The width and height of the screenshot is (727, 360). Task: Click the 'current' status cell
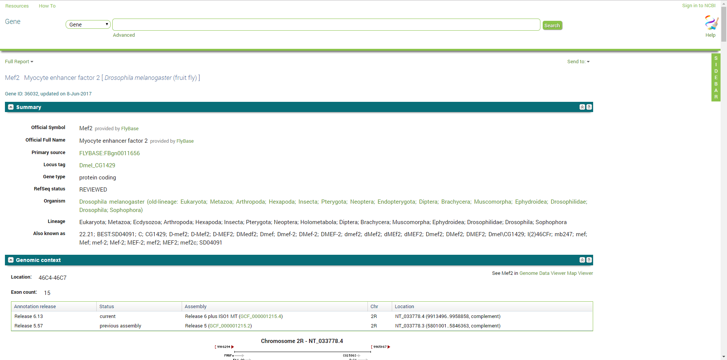tap(139, 316)
